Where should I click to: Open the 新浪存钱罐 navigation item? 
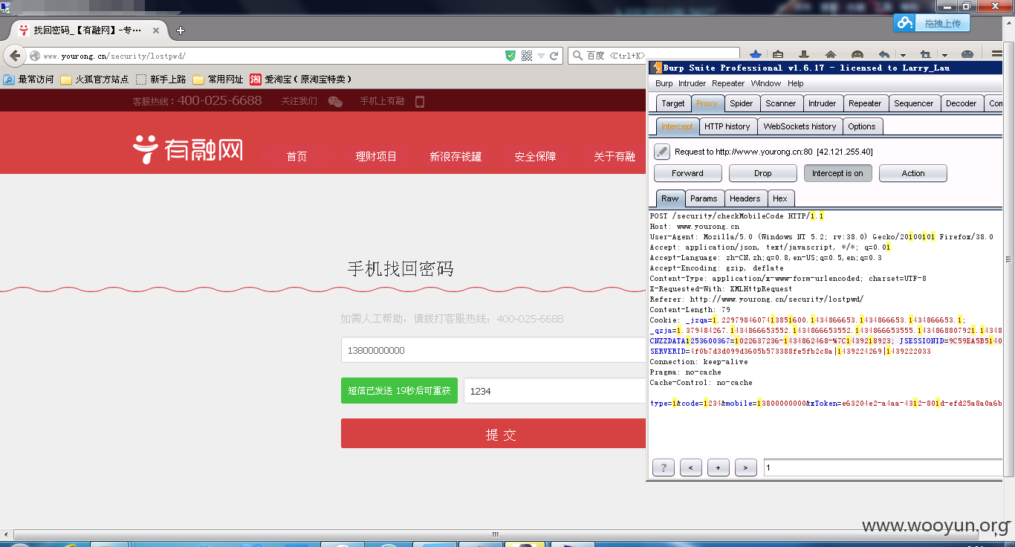coord(455,156)
